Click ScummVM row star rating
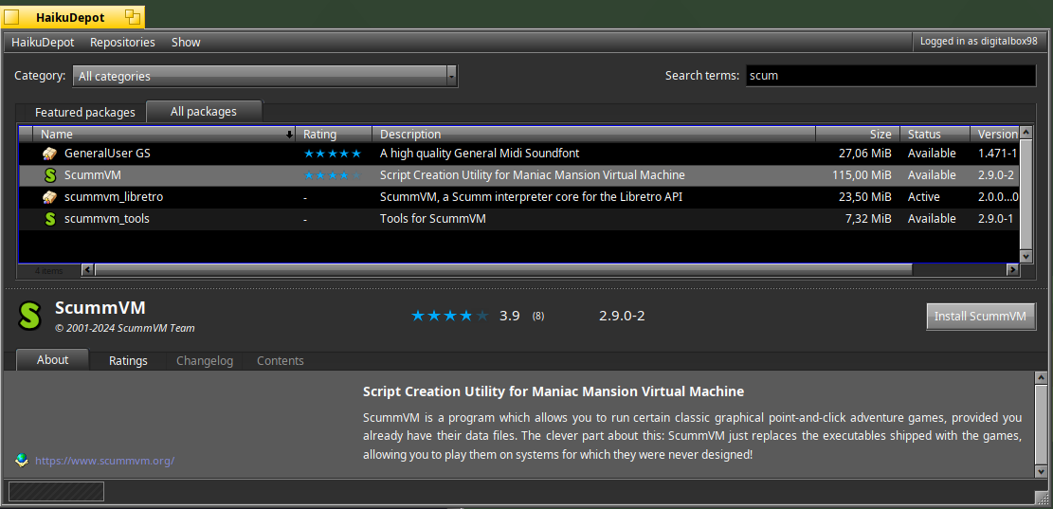Screen dimensions: 1053x509 [x=333, y=175]
